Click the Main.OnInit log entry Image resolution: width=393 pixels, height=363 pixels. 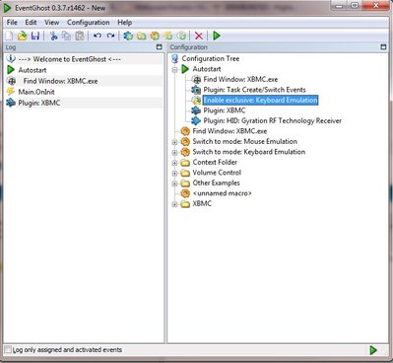[x=36, y=92]
